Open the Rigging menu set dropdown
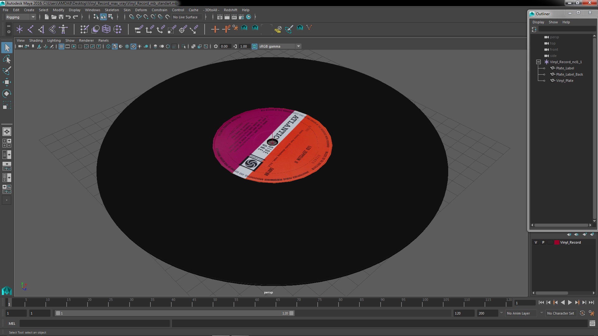Image resolution: width=598 pixels, height=336 pixels. 21,17
